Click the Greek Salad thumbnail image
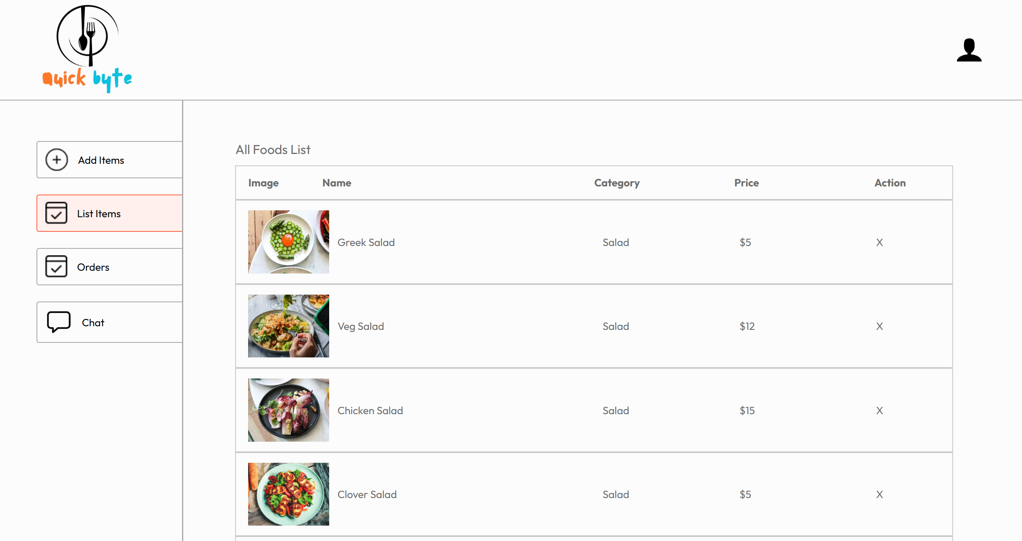 click(x=289, y=242)
